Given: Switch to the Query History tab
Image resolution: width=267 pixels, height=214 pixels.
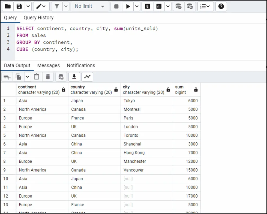Looking at the screenshot, I should tap(38, 18).
